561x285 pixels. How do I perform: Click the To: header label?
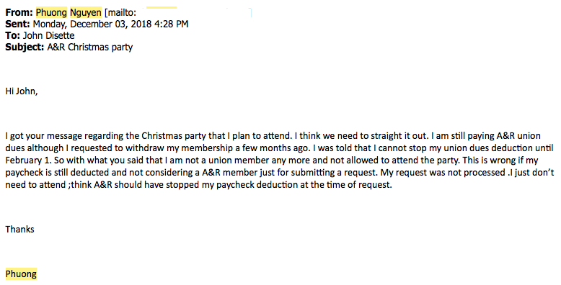[12, 36]
